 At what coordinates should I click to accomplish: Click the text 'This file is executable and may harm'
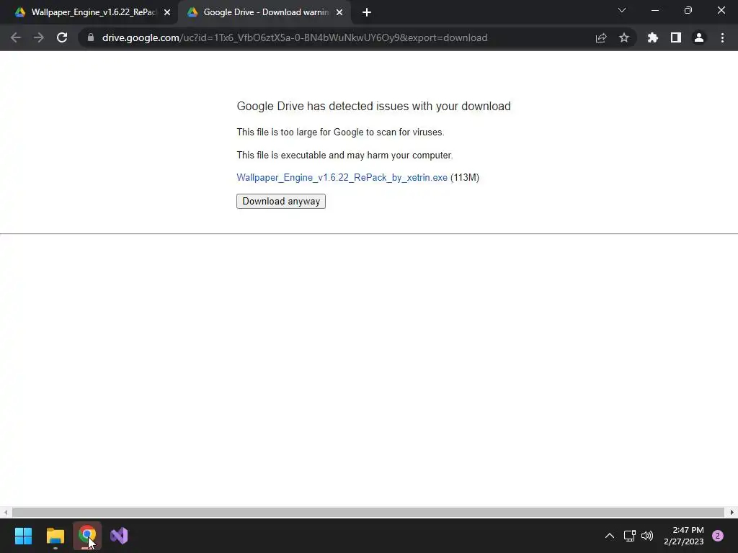coord(344,156)
